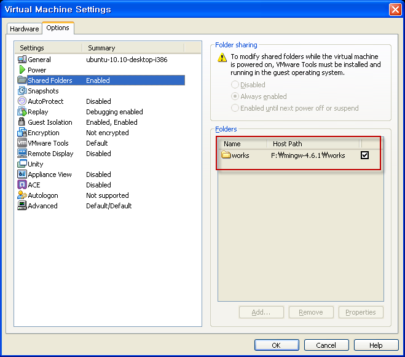405x357 pixels.
Task: Click the Autologon user-key icon
Action: point(22,195)
